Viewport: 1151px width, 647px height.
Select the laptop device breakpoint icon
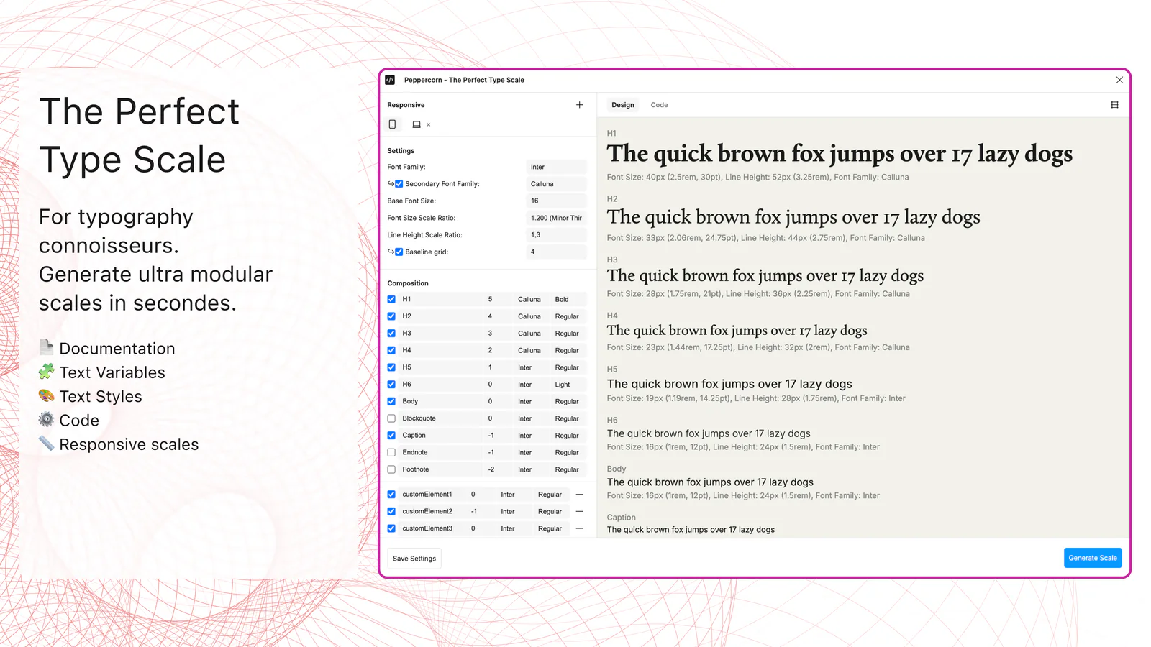(416, 124)
